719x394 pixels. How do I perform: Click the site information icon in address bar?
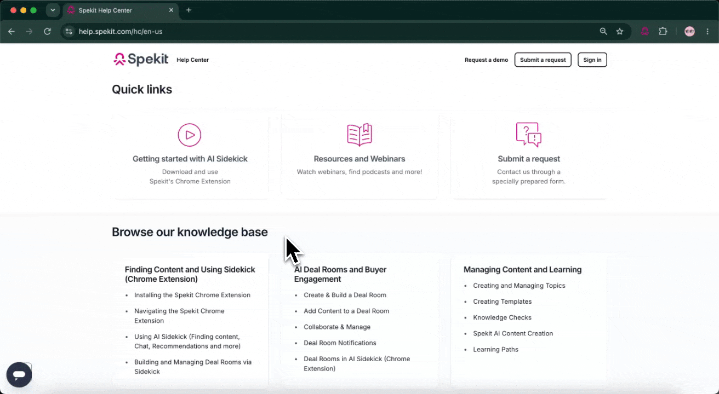click(69, 31)
